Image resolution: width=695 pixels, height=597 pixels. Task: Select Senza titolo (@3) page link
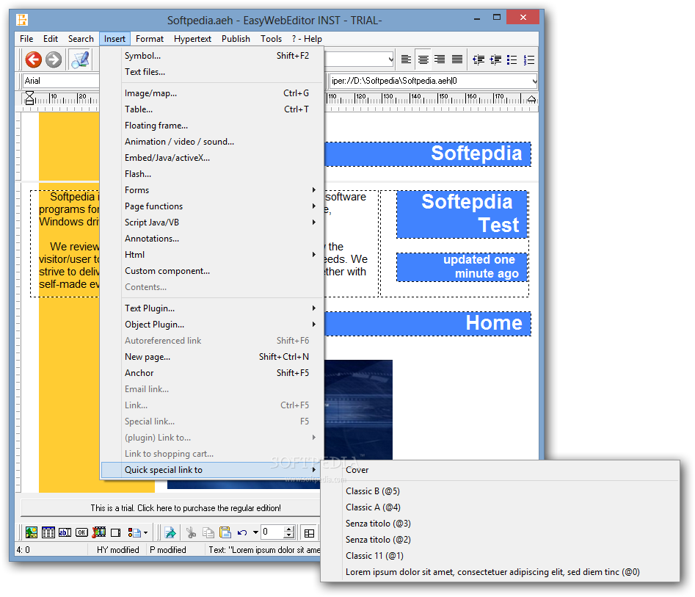coord(500,524)
